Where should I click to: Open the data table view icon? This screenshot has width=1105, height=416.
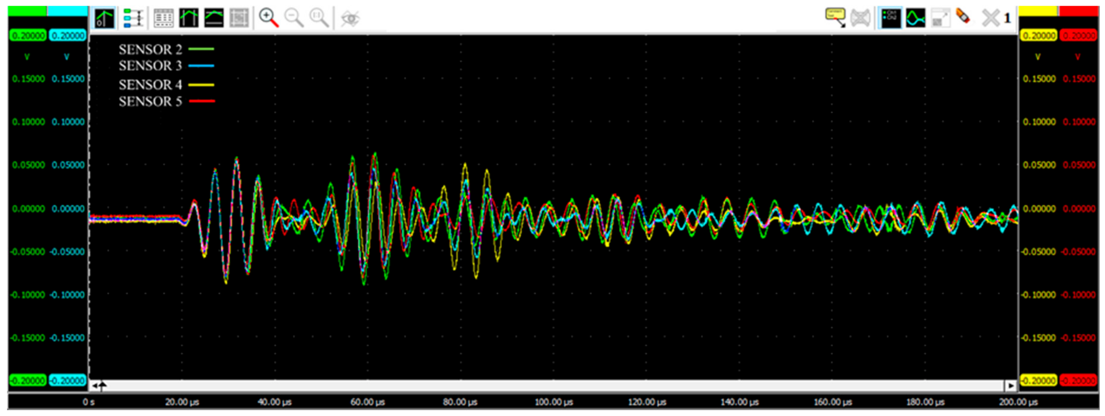coord(163,18)
